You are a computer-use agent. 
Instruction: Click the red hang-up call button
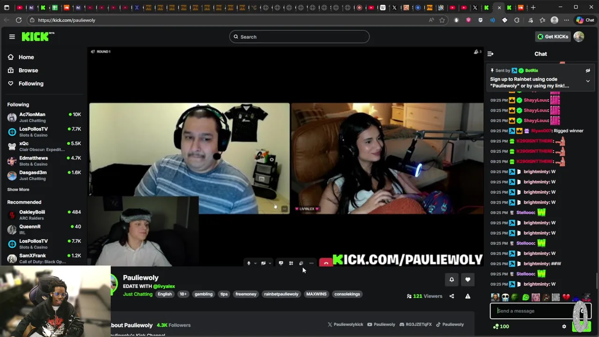tap(326, 263)
